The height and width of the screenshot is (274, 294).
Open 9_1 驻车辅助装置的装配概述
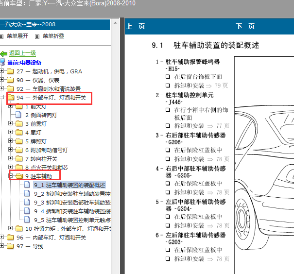coord(69,185)
